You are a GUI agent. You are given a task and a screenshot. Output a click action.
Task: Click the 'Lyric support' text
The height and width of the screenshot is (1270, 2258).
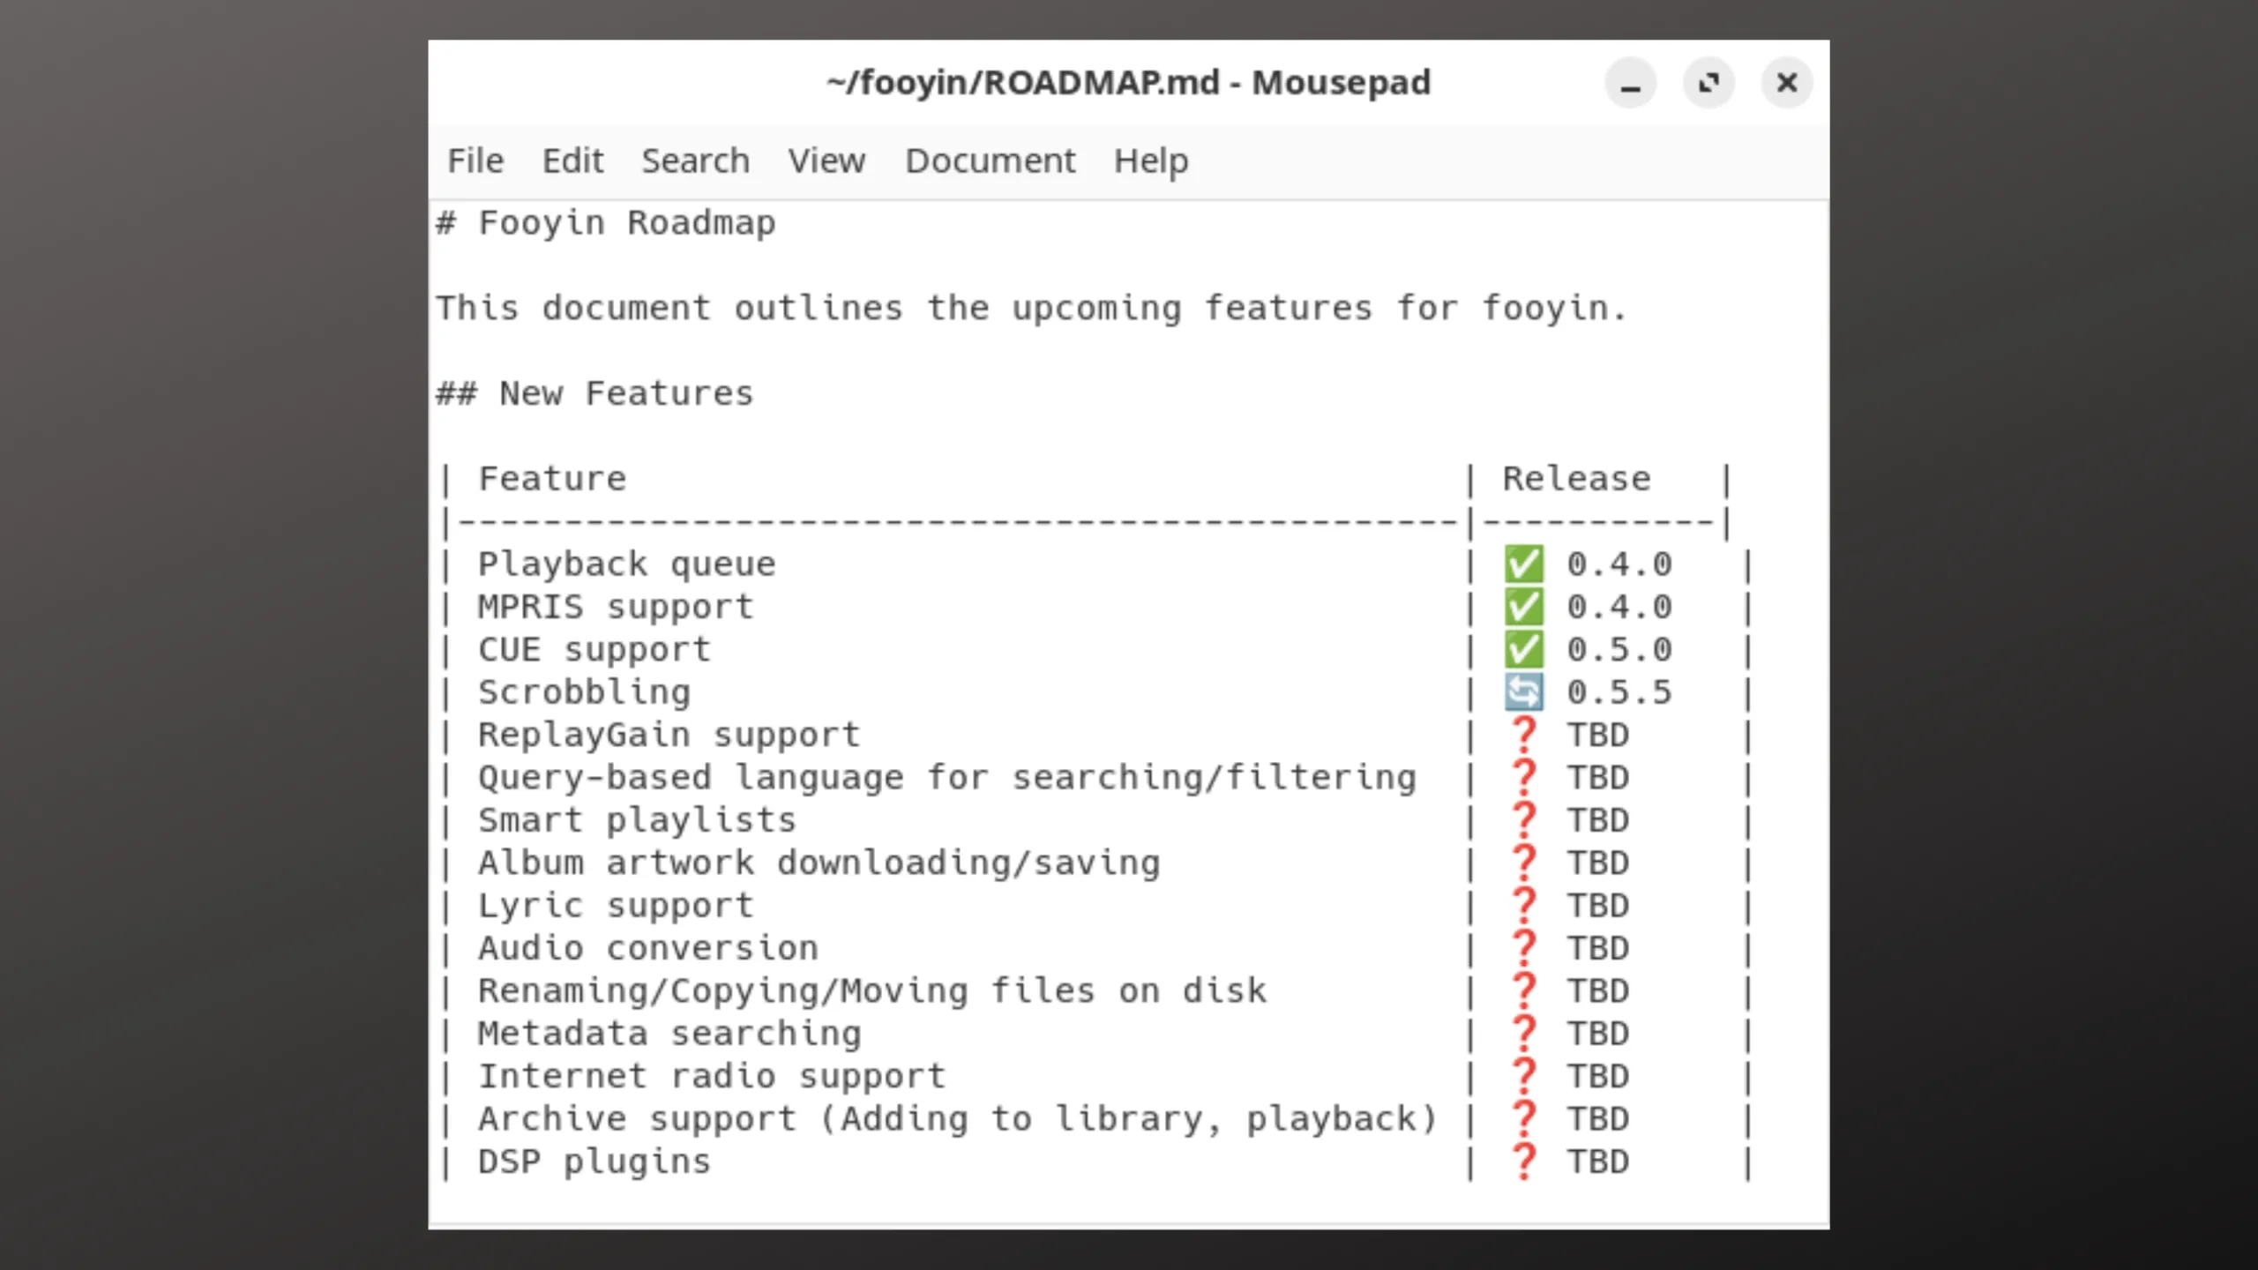(x=617, y=906)
